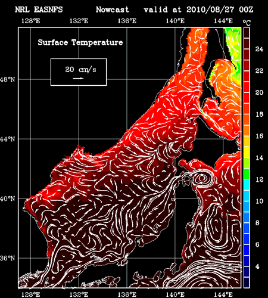Click the Nowcast label in header
Screen dimensions: 268x298
[x=112, y=10]
